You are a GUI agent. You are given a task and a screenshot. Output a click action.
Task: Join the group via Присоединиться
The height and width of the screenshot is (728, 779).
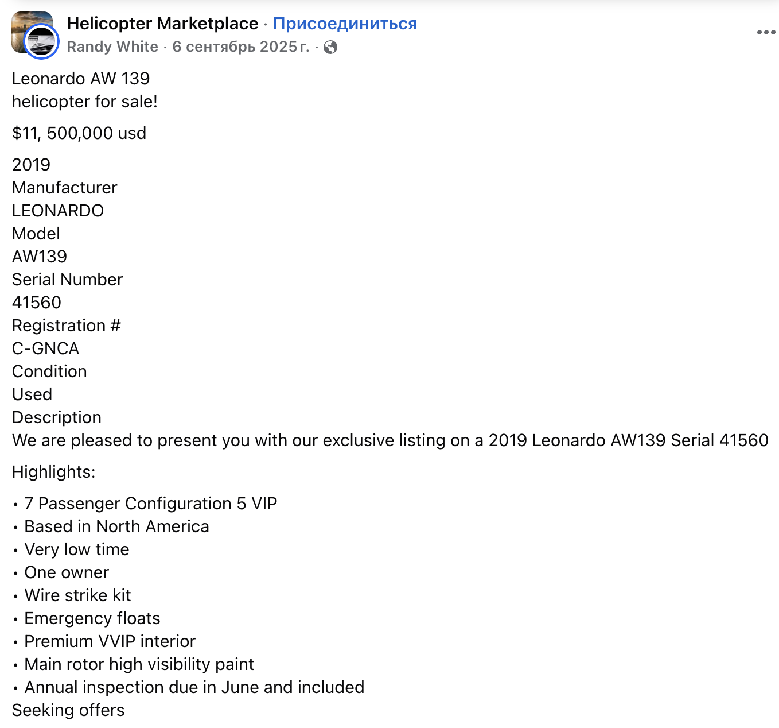(x=345, y=24)
